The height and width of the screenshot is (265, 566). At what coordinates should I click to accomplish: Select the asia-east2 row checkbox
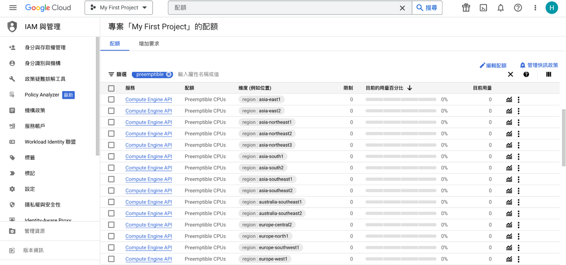coord(111,111)
